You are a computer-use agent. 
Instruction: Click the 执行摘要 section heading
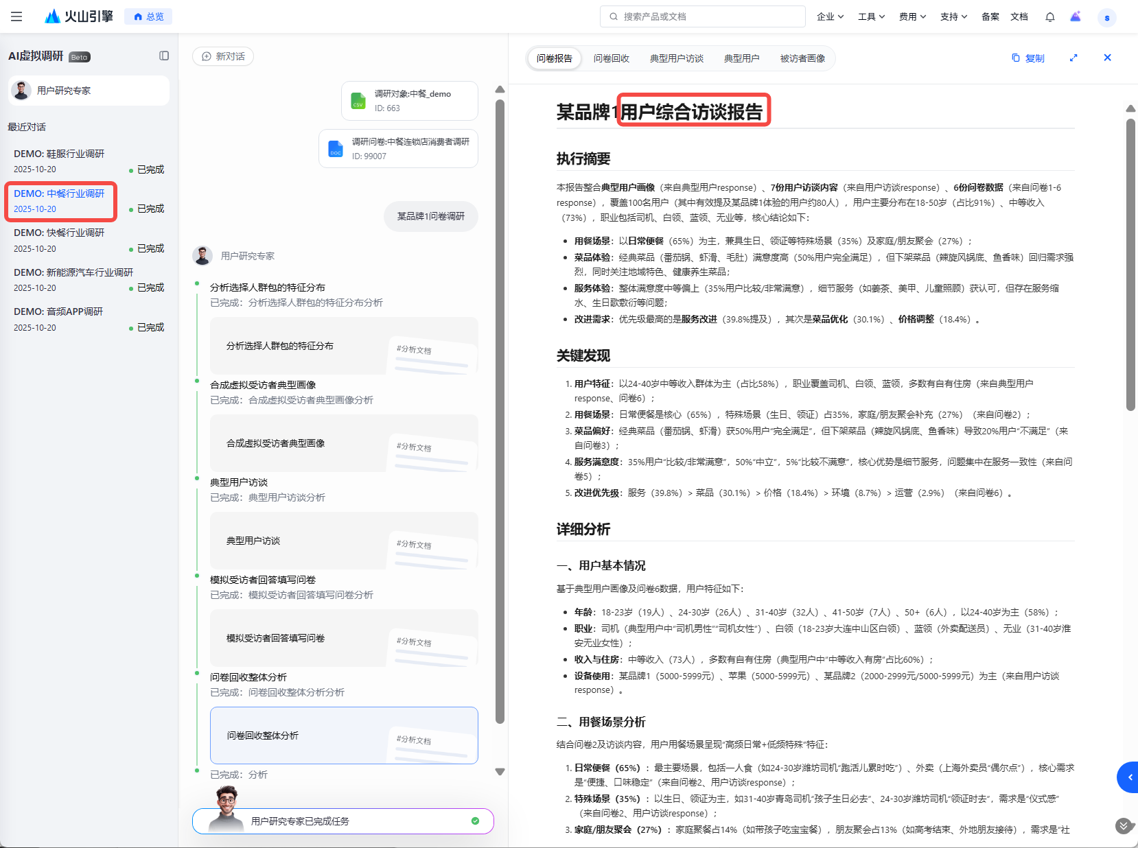click(583, 158)
